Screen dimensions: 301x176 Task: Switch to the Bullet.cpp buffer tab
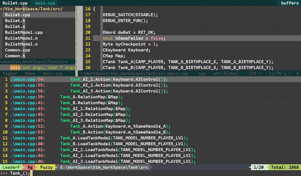[15, 3]
